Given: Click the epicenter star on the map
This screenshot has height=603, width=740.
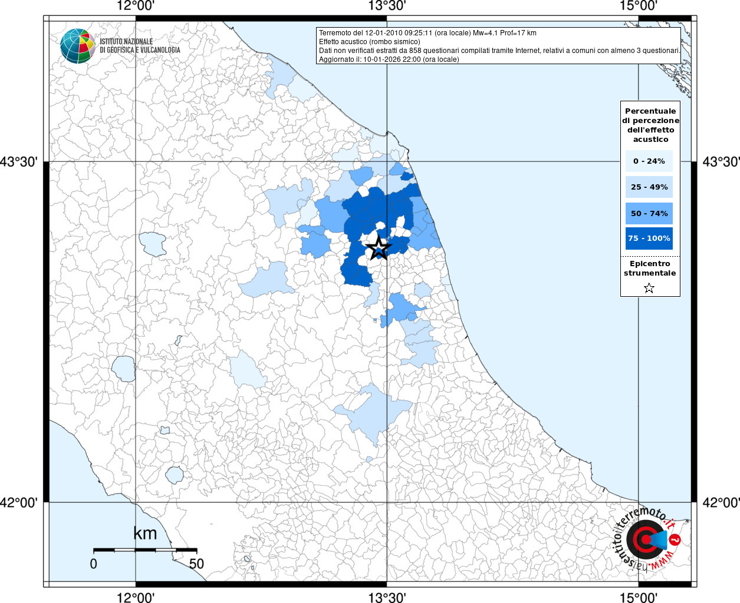Looking at the screenshot, I should [x=379, y=249].
